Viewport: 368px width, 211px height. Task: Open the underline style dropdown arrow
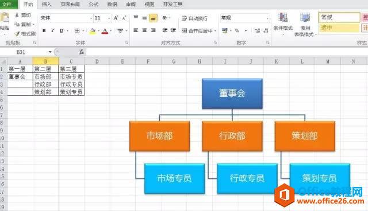[x=67, y=31]
